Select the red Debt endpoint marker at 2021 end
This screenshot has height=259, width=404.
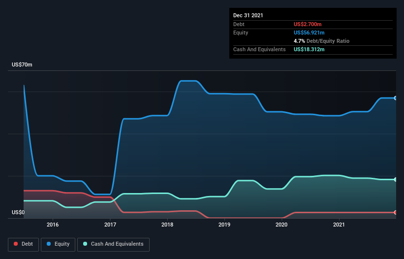pyautogui.click(x=396, y=212)
